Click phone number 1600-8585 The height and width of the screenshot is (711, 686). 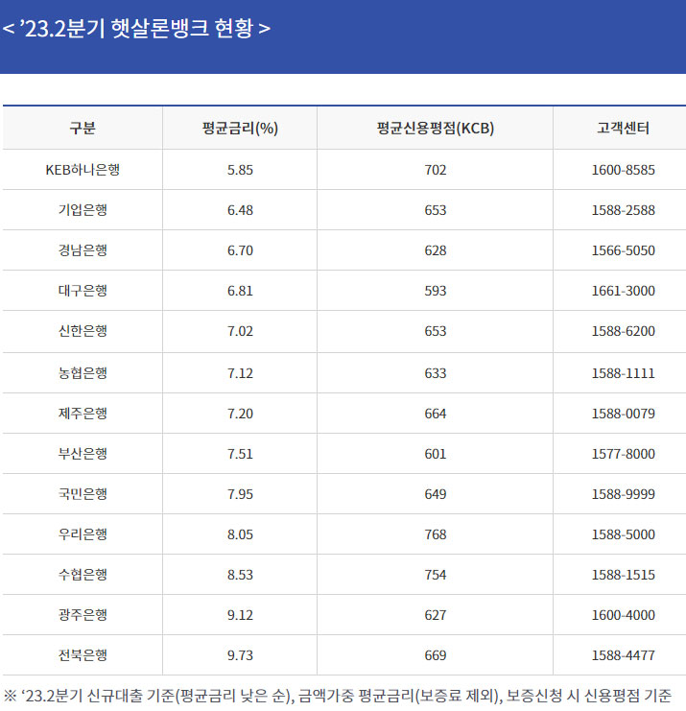coord(623,170)
